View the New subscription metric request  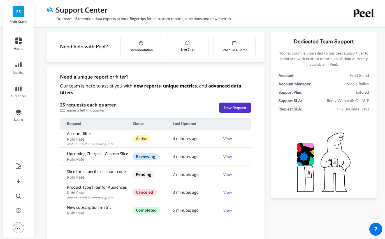228,210
